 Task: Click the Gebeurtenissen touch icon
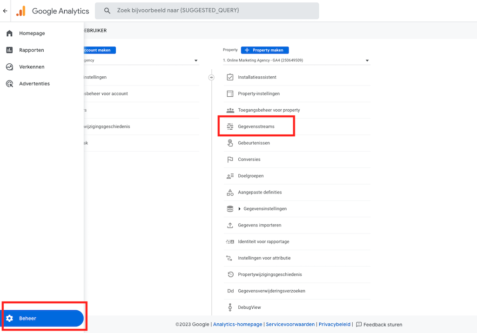(230, 143)
